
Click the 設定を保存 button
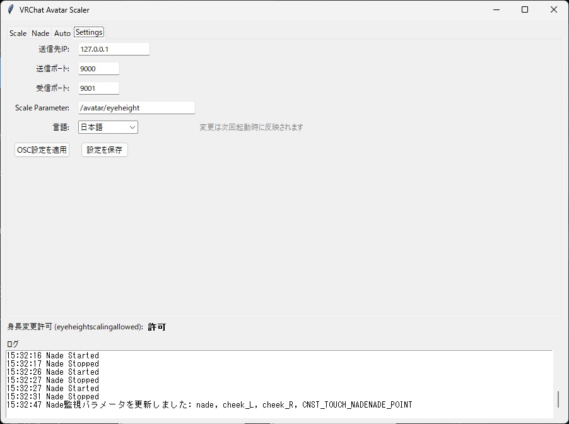coord(105,150)
